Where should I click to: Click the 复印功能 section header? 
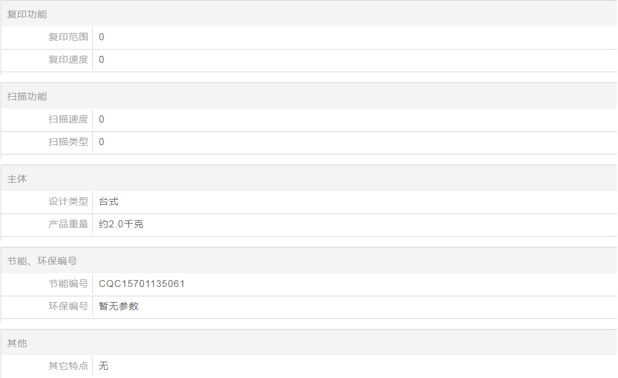(x=27, y=14)
